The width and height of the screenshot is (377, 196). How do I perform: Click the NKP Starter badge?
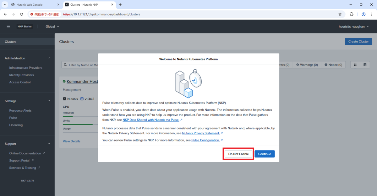click(x=25, y=27)
